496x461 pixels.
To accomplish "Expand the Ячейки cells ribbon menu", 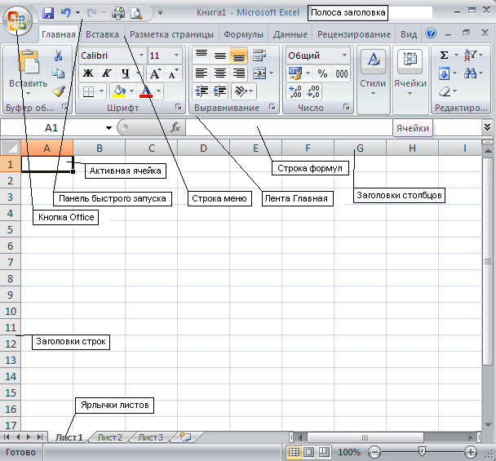I will pos(410,79).
